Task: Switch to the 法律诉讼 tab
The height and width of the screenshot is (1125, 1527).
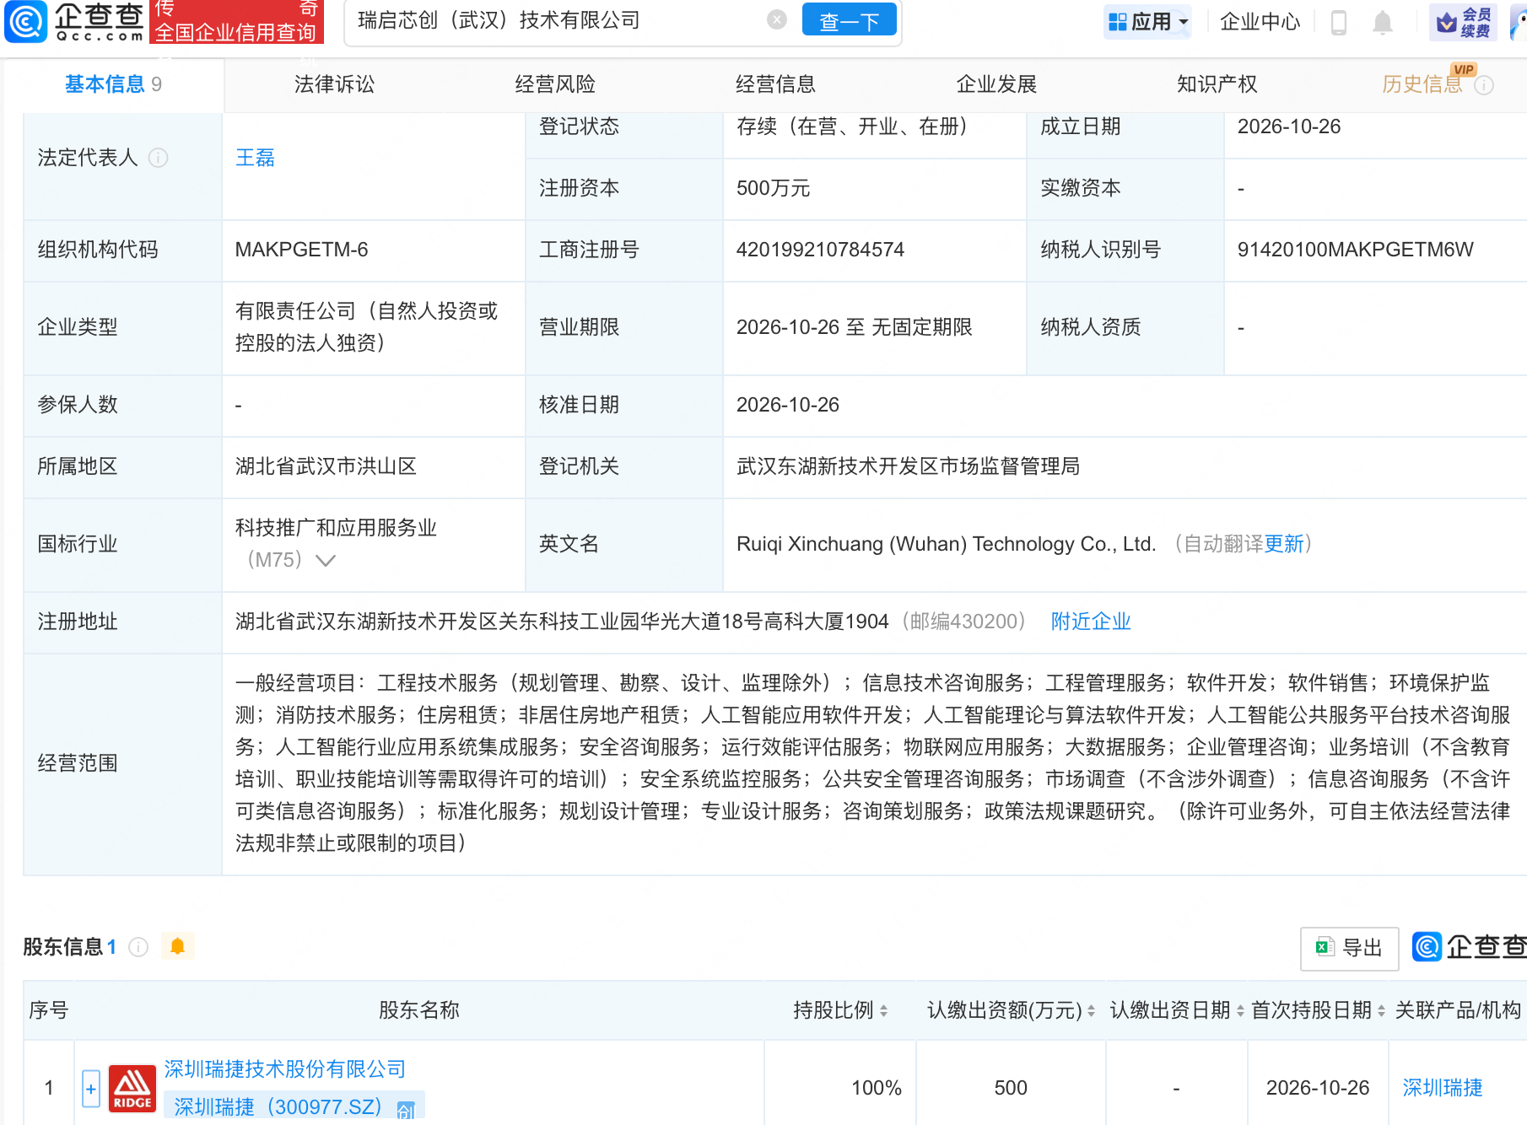Action: click(x=334, y=84)
